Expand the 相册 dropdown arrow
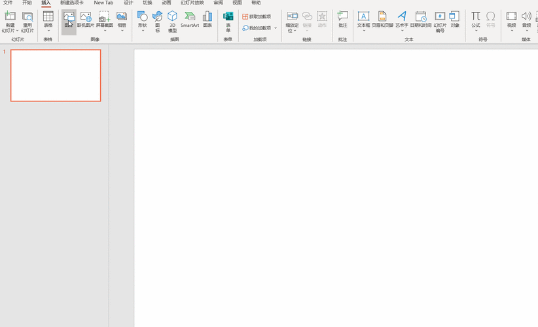 click(x=122, y=31)
